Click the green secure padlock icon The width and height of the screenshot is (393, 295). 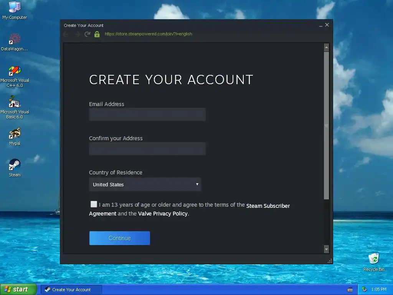[x=97, y=34]
